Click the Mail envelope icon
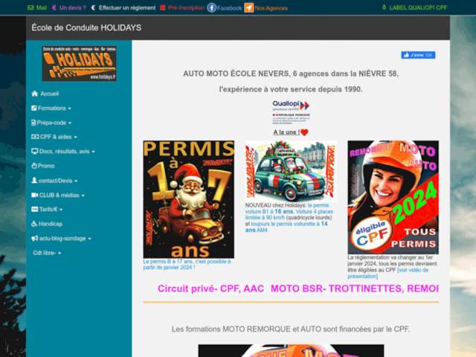 tap(30, 7)
